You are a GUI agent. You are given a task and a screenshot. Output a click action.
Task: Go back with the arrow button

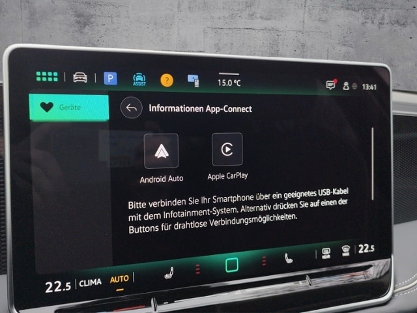point(131,108)
